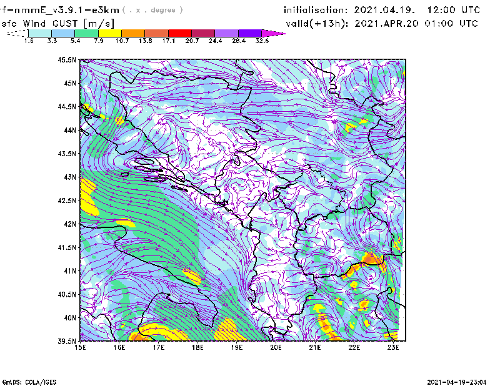500x386 pixels.
Task: Click the grey '( . x . degree )' text
Action: pos(152,10)
